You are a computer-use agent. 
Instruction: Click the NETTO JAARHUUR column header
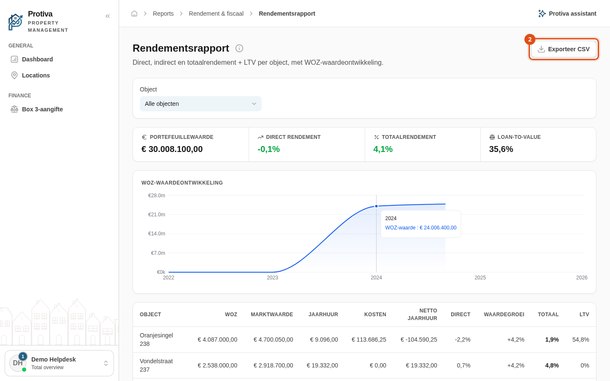pyautogui.click(x=422, y=315)
